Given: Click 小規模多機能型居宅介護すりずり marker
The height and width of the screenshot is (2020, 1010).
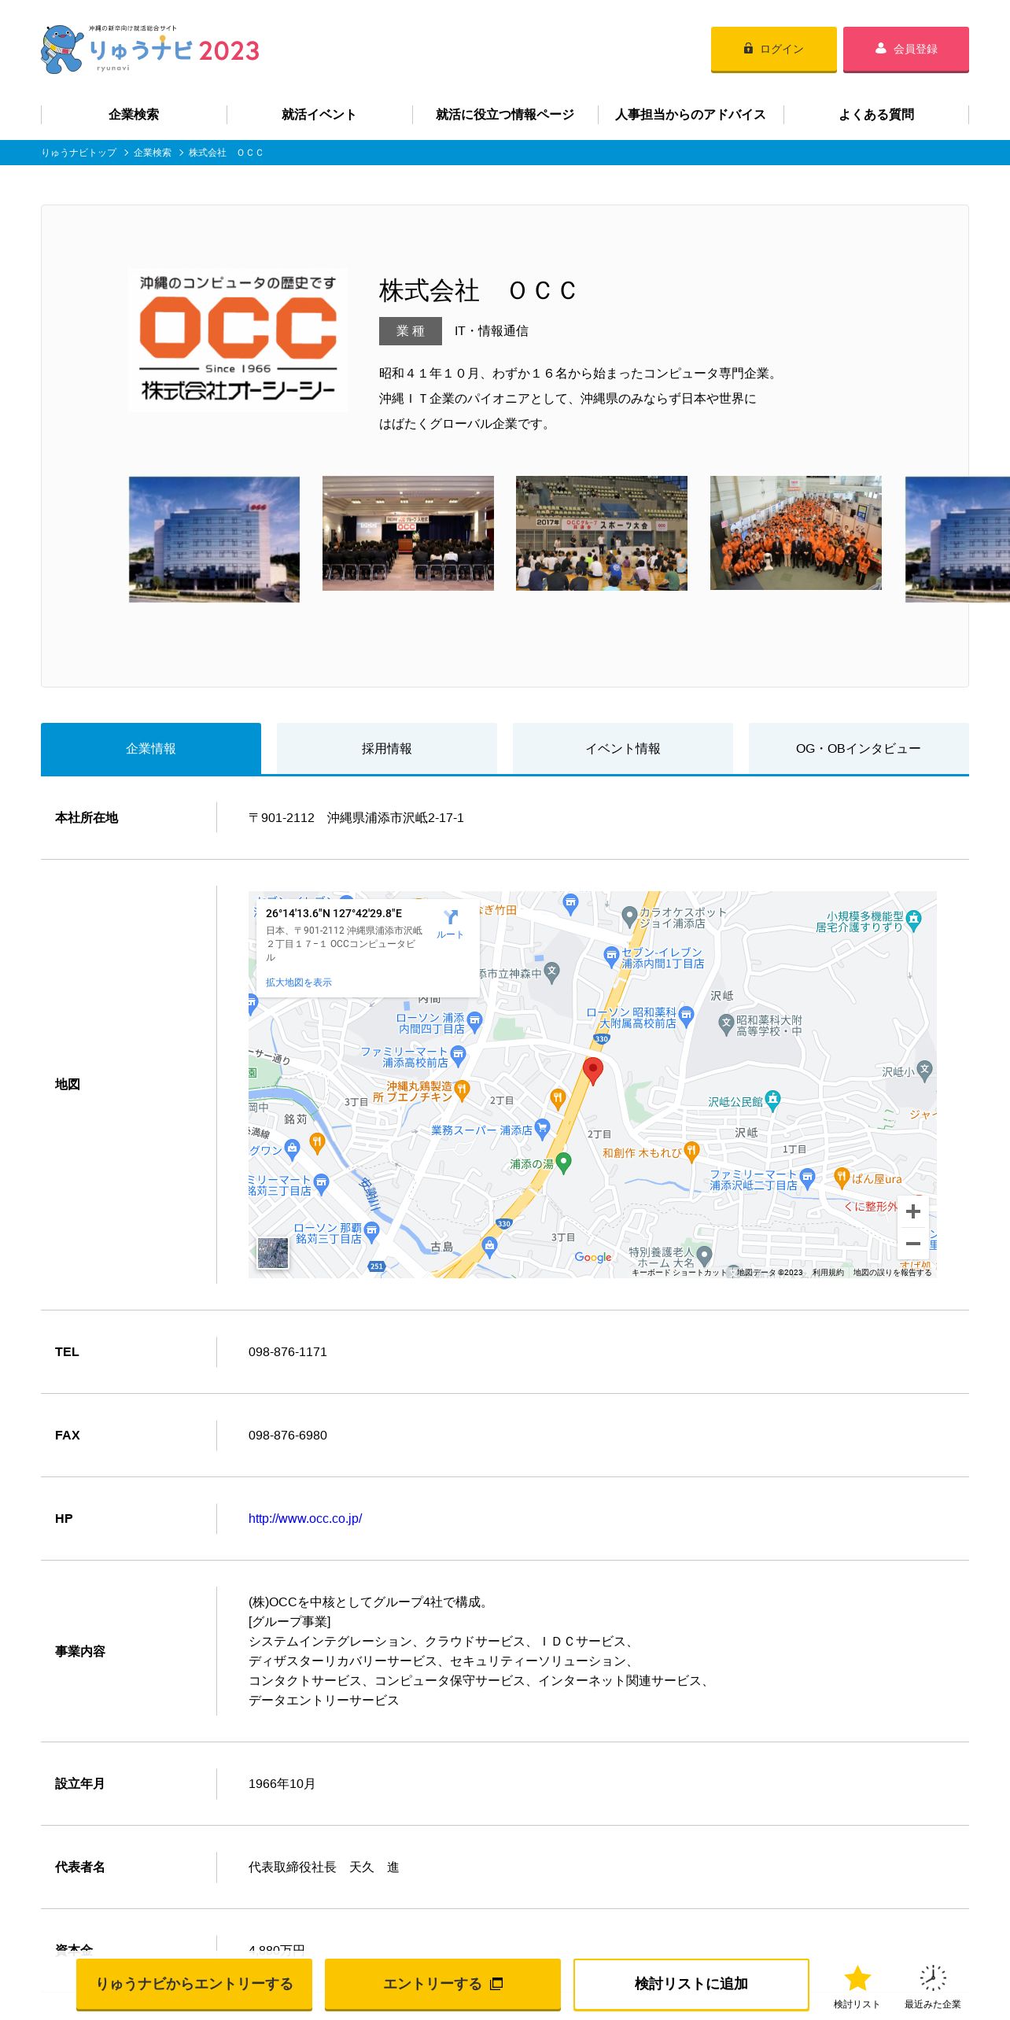Looking at the screenshot, I should pos(914,920).
